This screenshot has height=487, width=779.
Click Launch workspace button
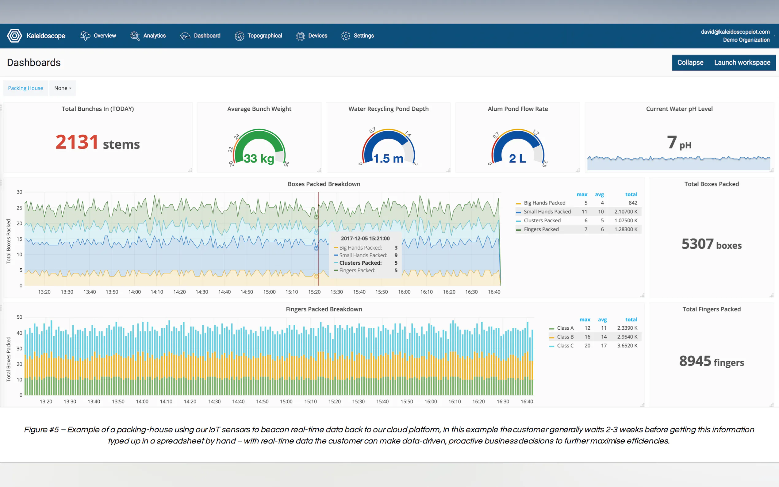[x=742, y=63]
